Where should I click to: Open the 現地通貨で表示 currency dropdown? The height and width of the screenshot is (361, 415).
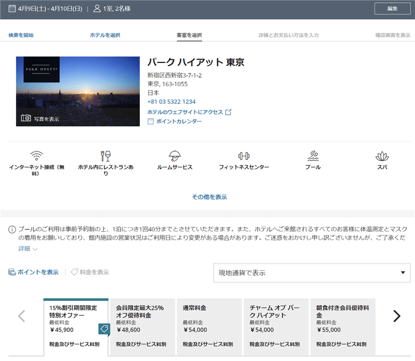[313, 273]
